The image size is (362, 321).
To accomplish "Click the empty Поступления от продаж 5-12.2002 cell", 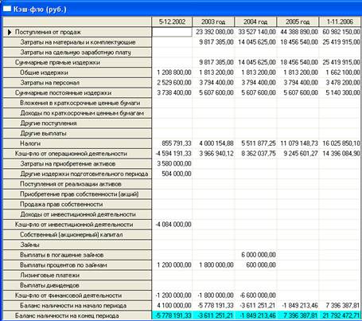I will click(x=172, y=32).
